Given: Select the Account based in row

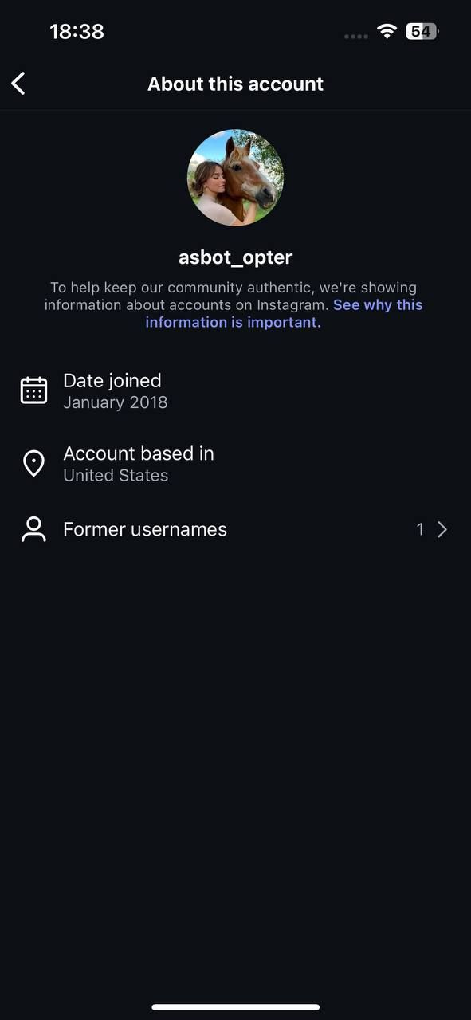Looking at the screenshot, I should (235, 463).
